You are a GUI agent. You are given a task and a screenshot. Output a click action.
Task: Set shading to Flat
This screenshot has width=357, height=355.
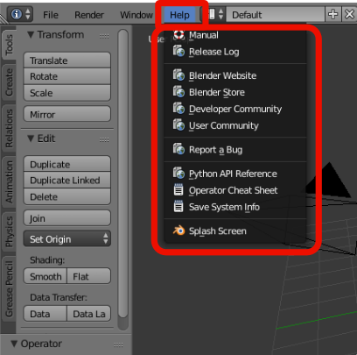89,276
